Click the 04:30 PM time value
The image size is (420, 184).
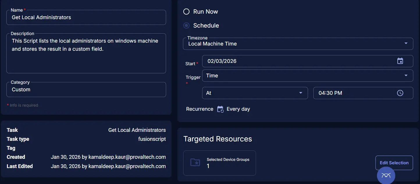(x=330, y=93)
